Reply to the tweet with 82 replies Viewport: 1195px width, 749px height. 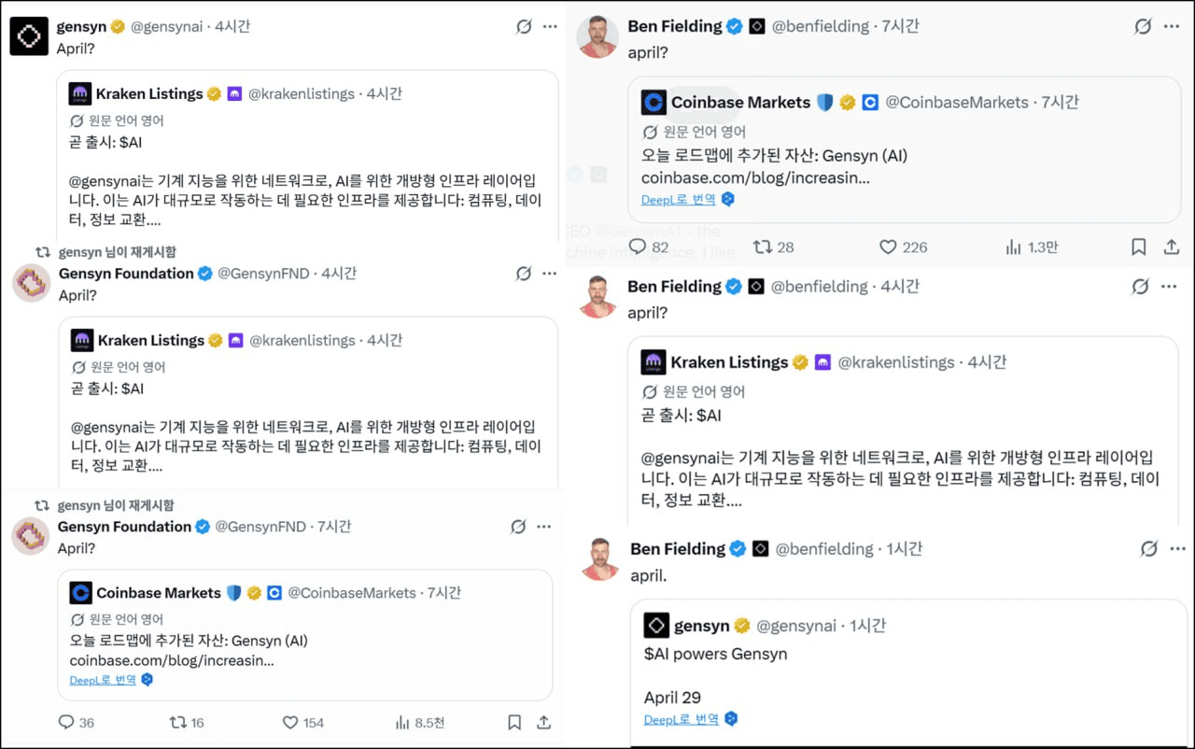(x=638, y=247)
